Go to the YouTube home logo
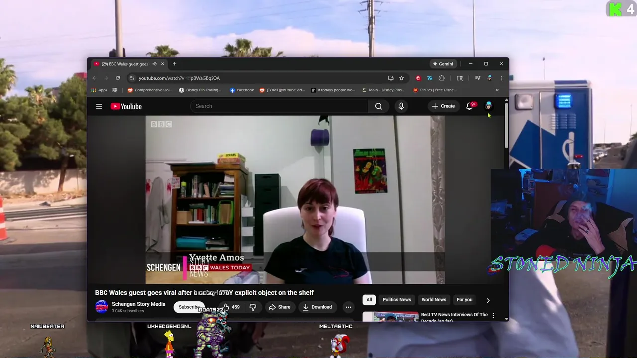Image resolution: width=637 pixels, height=358 pixels. click(x=126, y=106)
